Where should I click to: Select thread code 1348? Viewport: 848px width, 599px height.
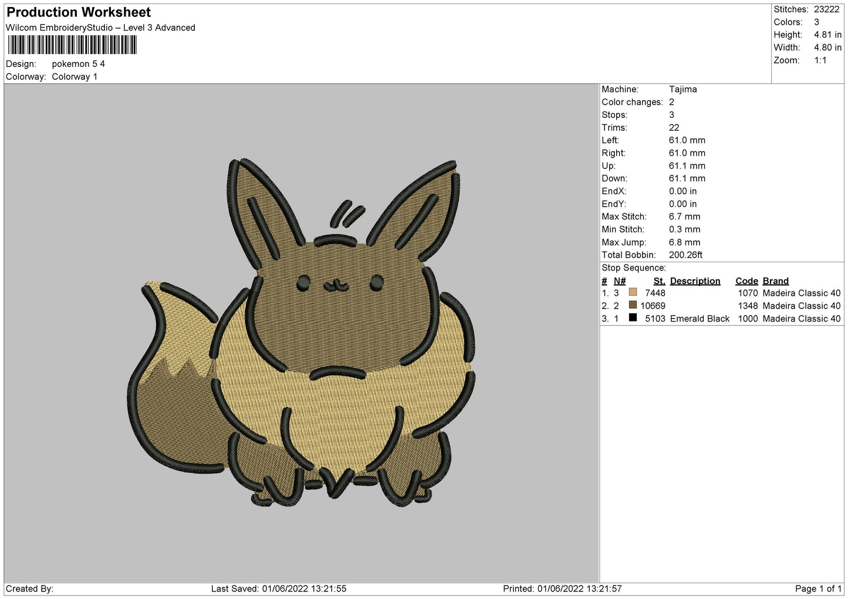point(748,306)
